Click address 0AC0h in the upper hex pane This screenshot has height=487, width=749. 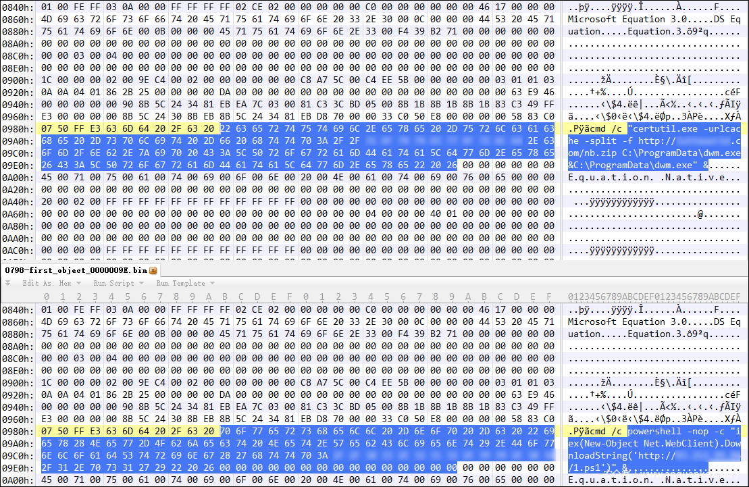click(18, 250)
